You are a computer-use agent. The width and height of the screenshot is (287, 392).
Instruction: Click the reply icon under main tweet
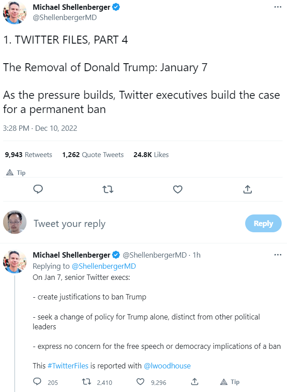click(38, 190)
